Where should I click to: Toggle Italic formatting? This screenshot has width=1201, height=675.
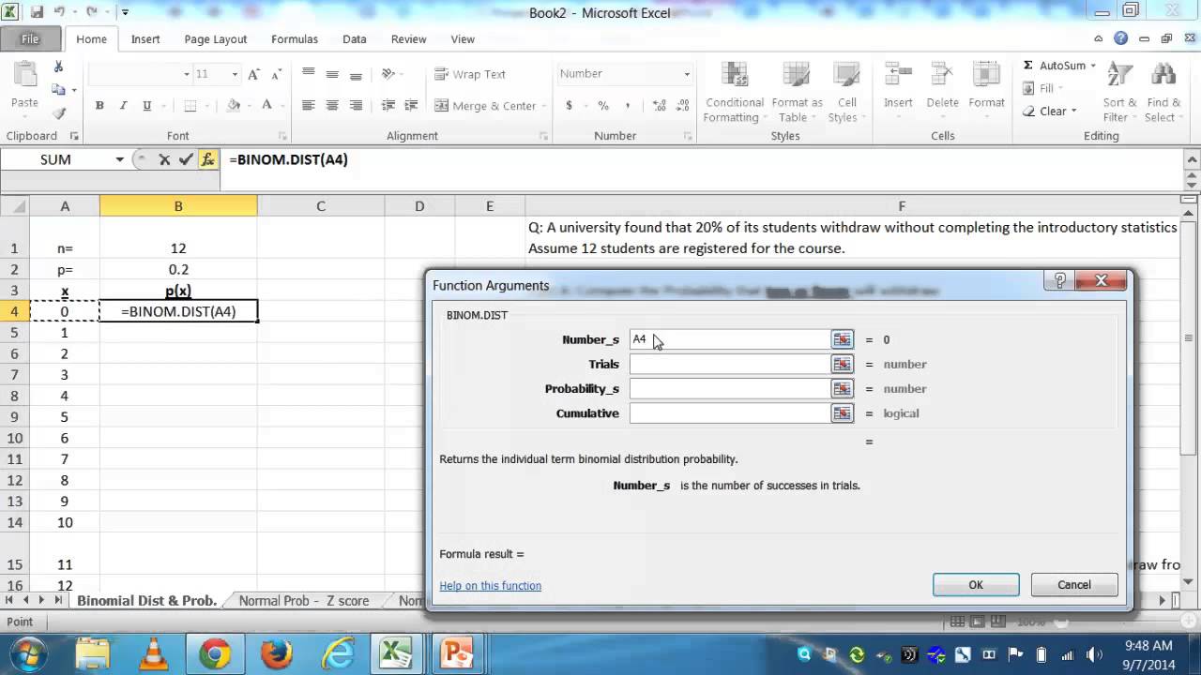123,106
